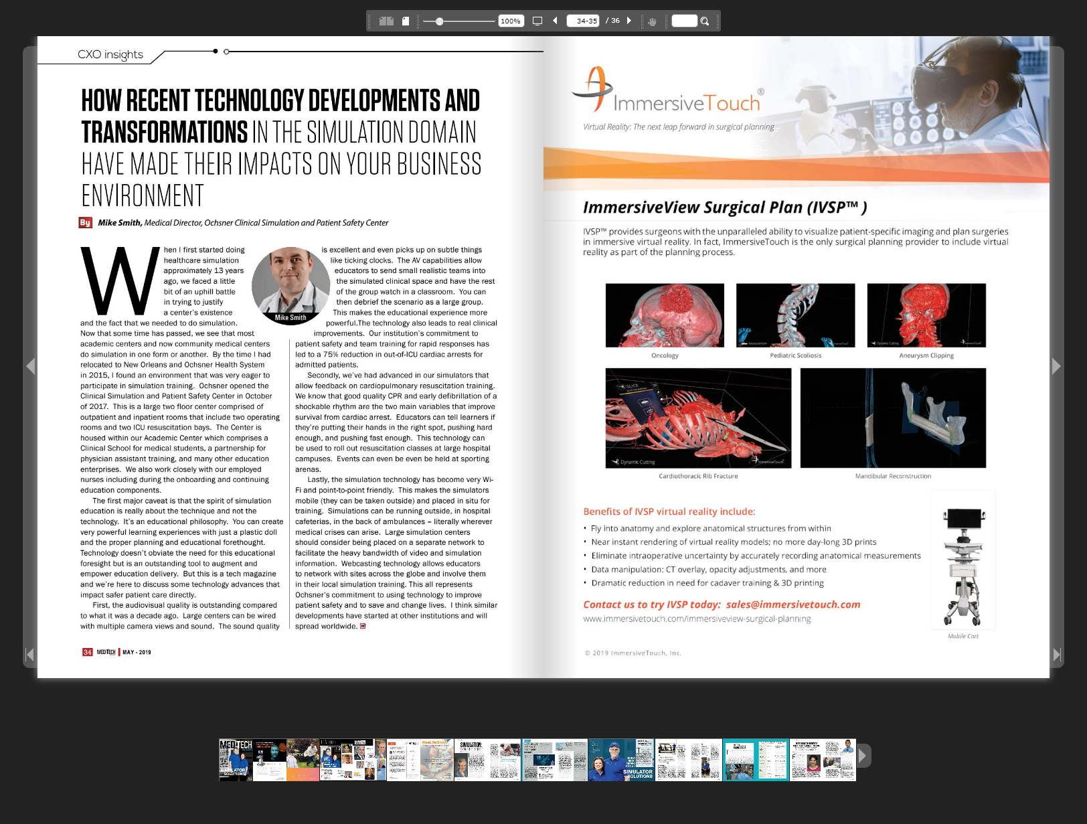This screenshot has height=824, width=1087.
Task: Click the red By badge
Action: (x=85, y=223)
